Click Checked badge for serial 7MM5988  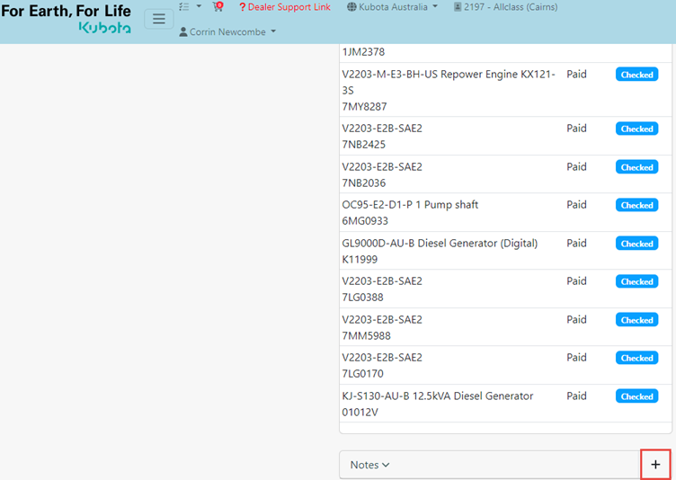[x=636, y=320]
